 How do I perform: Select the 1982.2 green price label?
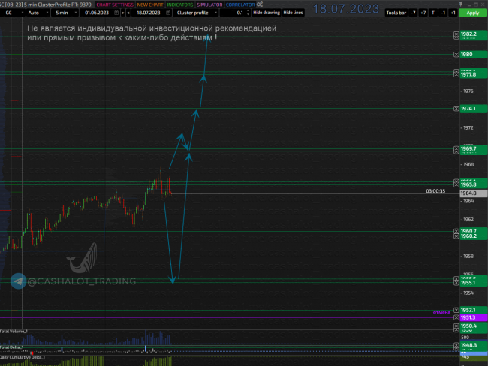tap(474, 34)
